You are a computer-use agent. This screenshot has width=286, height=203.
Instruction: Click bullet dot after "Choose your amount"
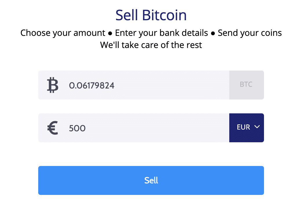point(110,34)
